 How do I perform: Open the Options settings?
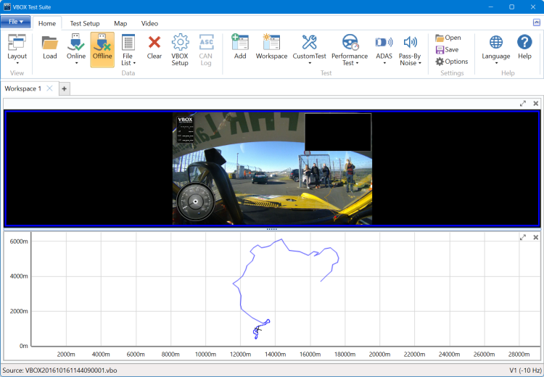point(452,62)
